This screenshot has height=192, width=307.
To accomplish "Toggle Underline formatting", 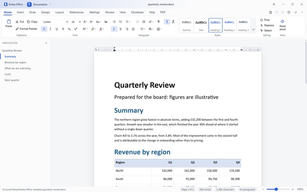I will click(57, 29).
